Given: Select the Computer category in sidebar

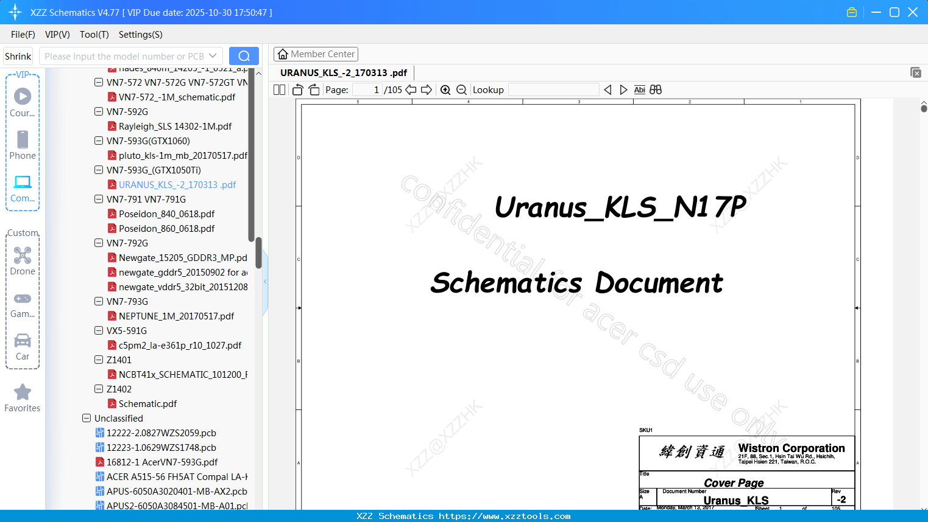Looking at the screenshot, I should tap(23, 188).
